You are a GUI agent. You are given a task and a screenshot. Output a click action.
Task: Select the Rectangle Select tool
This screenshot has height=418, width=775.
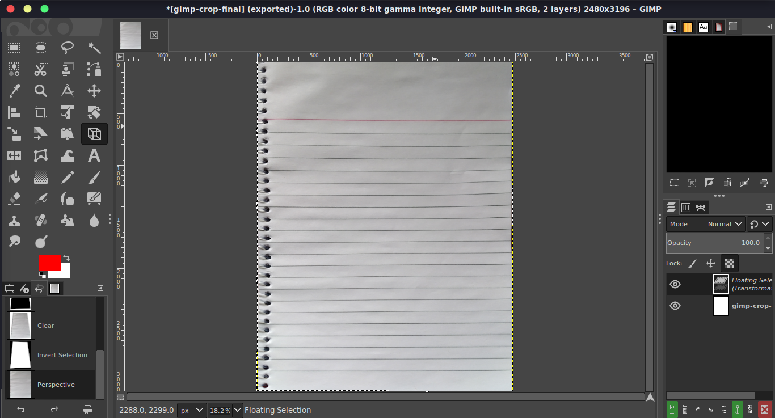click(x=14, y=48)
